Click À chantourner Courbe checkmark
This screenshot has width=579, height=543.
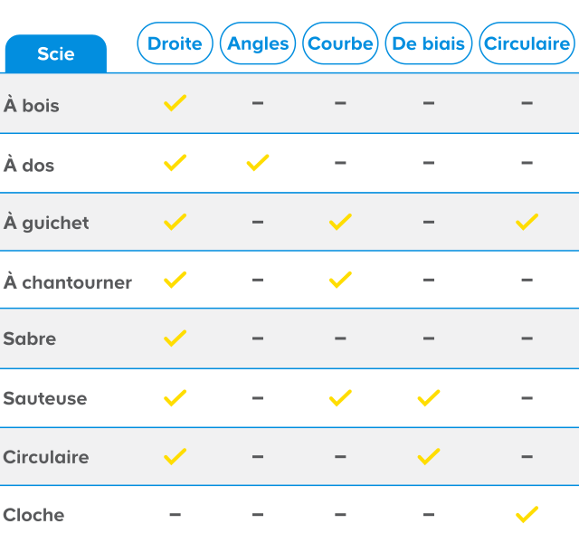(x=340, y=280)
